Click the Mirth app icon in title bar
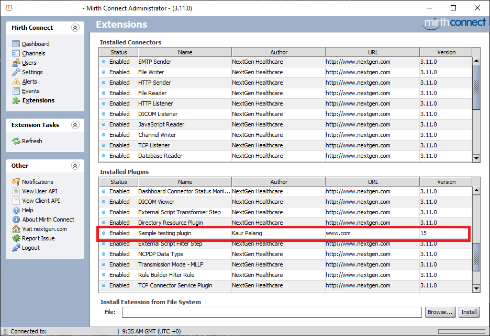490x336 pixels. (x=9, y=7)
